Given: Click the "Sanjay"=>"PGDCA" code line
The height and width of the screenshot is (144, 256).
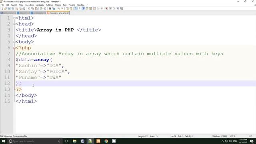Looking at the screenshot, I should click(43, 72).
